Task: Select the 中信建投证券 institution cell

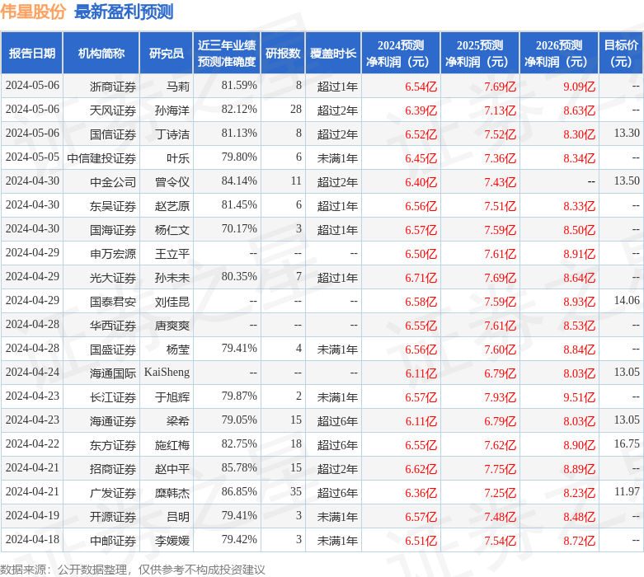Action: click(x=101, y=158)
